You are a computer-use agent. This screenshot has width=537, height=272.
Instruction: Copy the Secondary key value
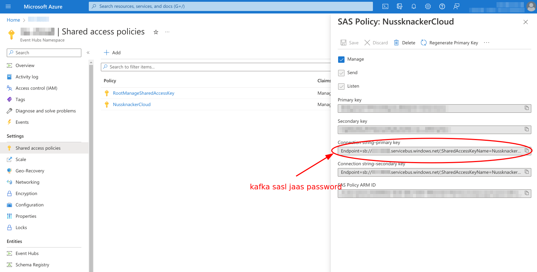(527, 129)
